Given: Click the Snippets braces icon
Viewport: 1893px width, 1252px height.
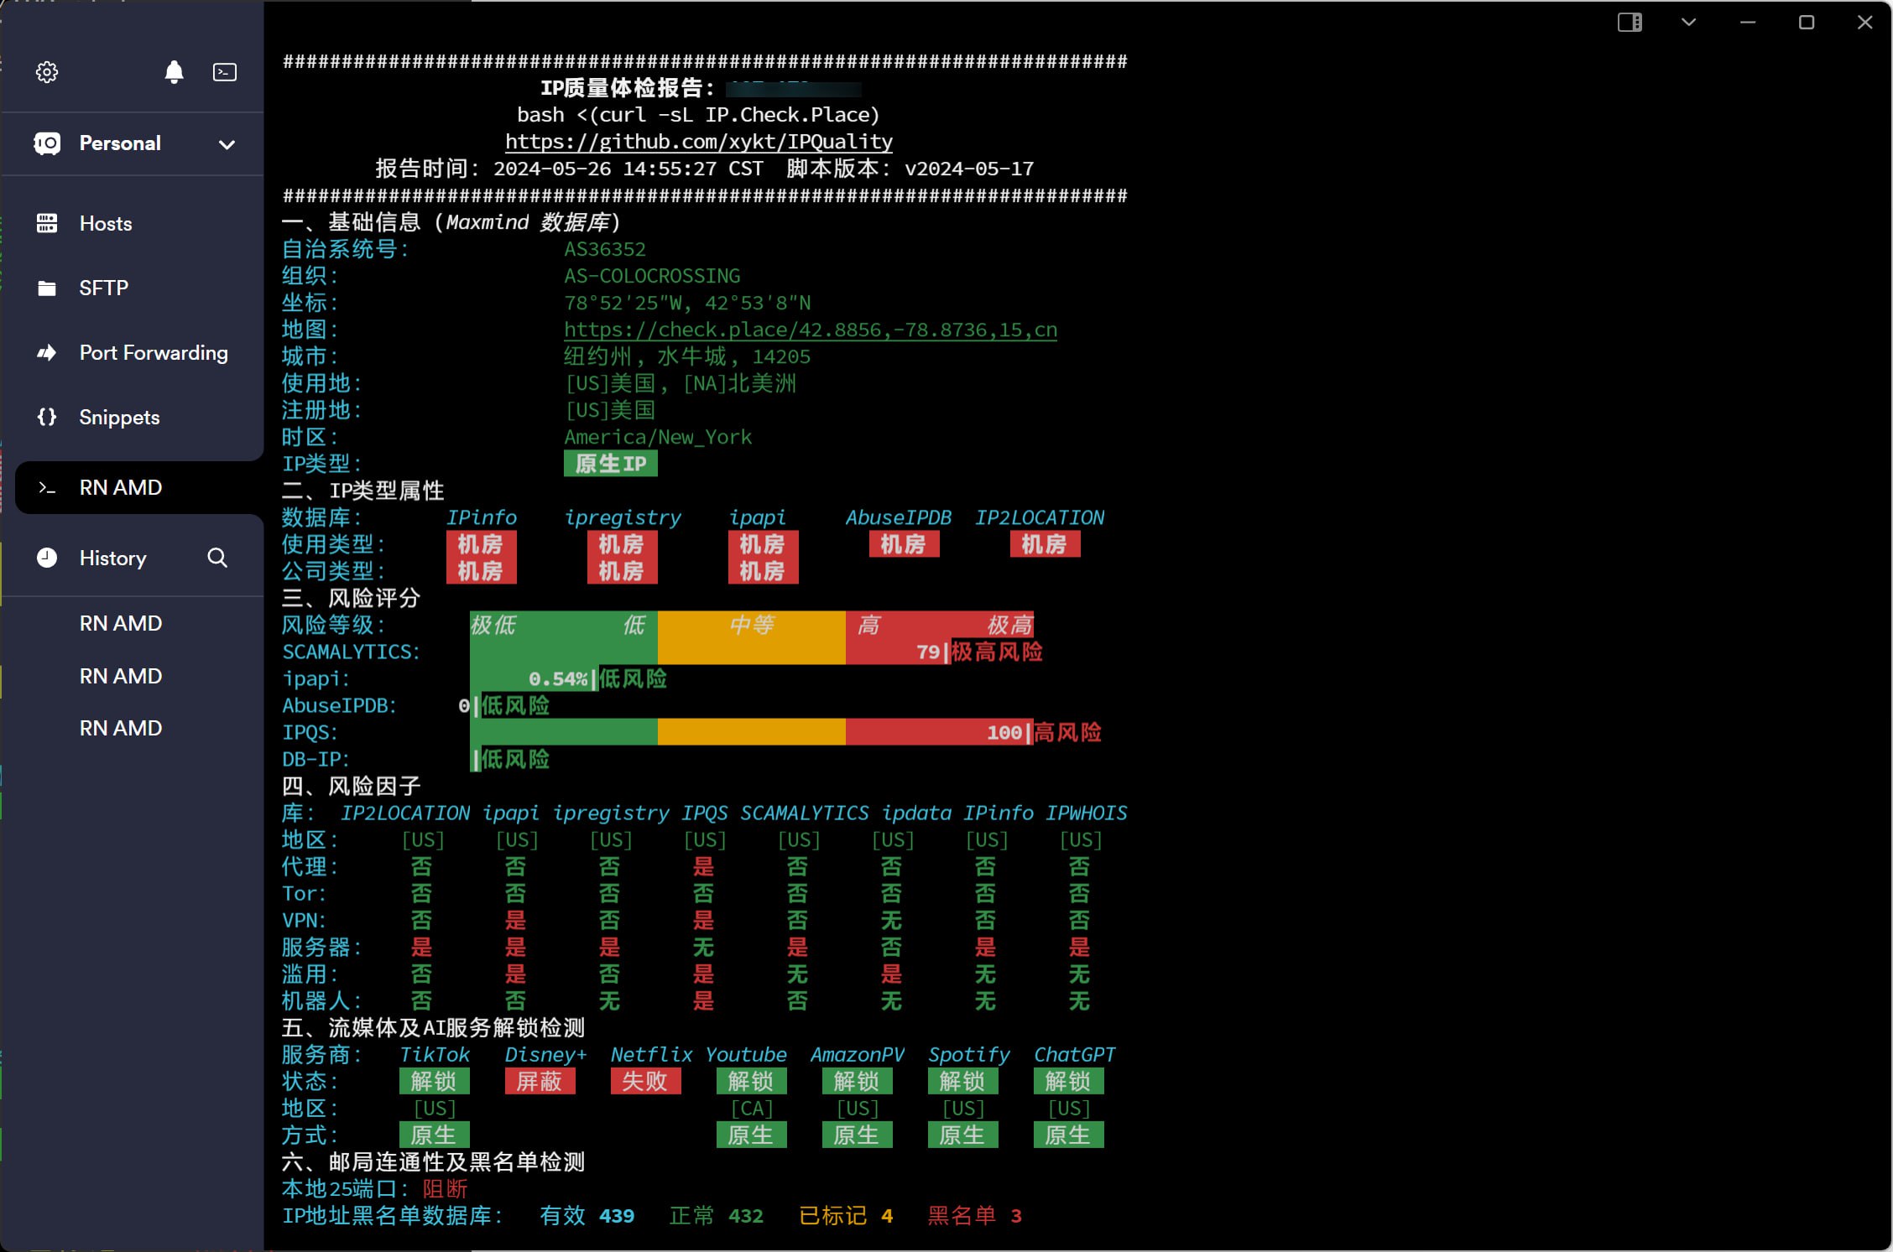Looking at the screenshot, I should [47, 417].
